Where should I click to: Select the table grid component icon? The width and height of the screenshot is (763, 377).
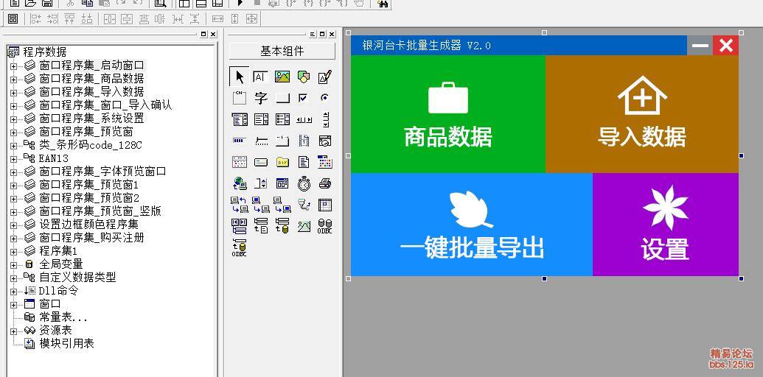(x=325, y=205)
